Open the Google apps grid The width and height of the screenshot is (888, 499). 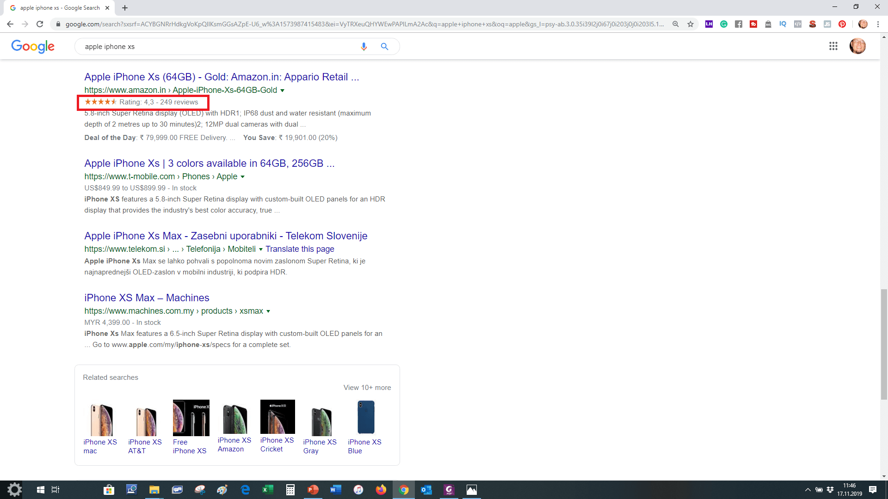[x=833, y=46]
